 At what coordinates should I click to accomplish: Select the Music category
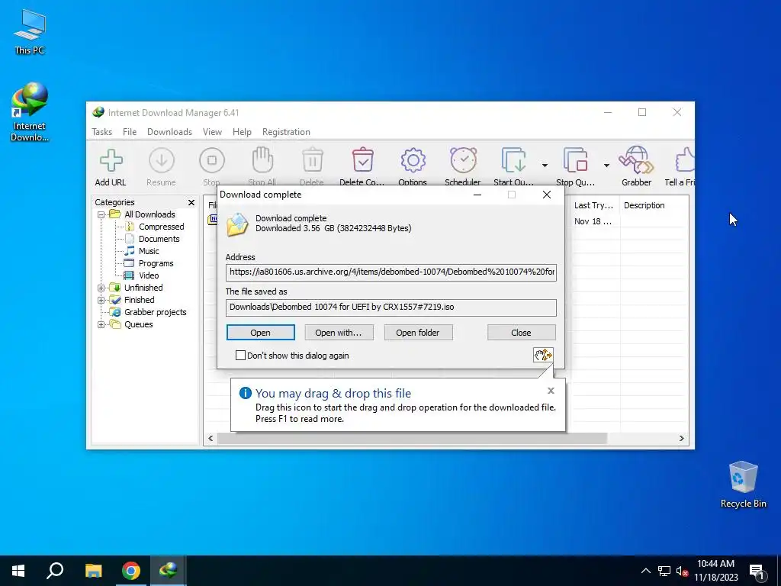149,251
